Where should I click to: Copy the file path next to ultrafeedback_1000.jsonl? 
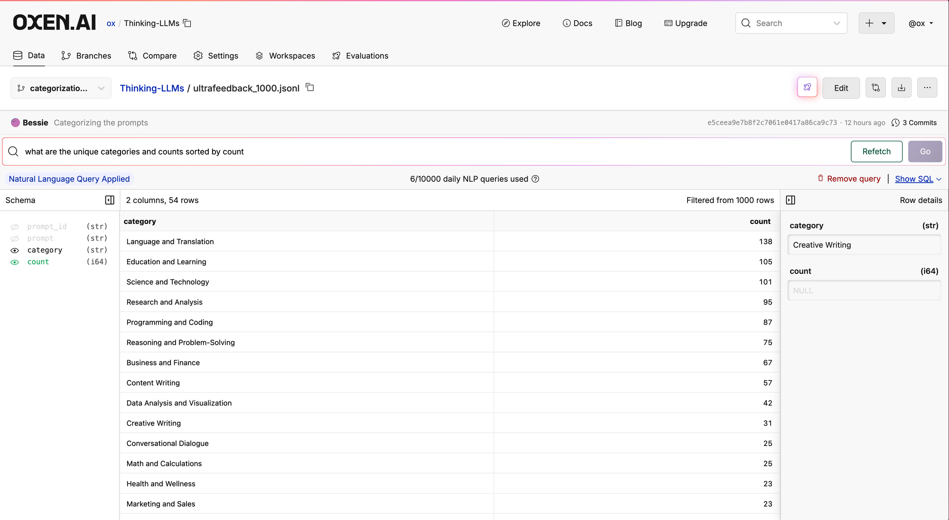pyautogui.click(x=310, y=87)
